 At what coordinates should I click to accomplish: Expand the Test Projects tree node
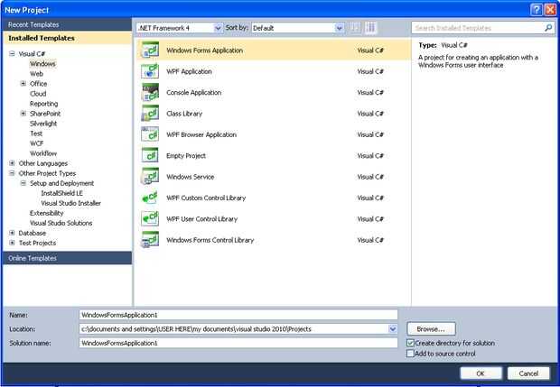pyautogui.click(x=12, y=243)
